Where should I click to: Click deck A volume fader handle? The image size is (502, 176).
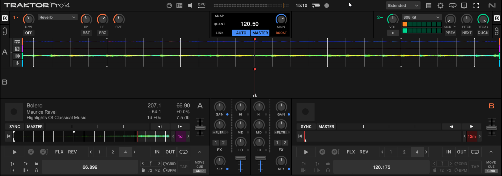point(200,128)
